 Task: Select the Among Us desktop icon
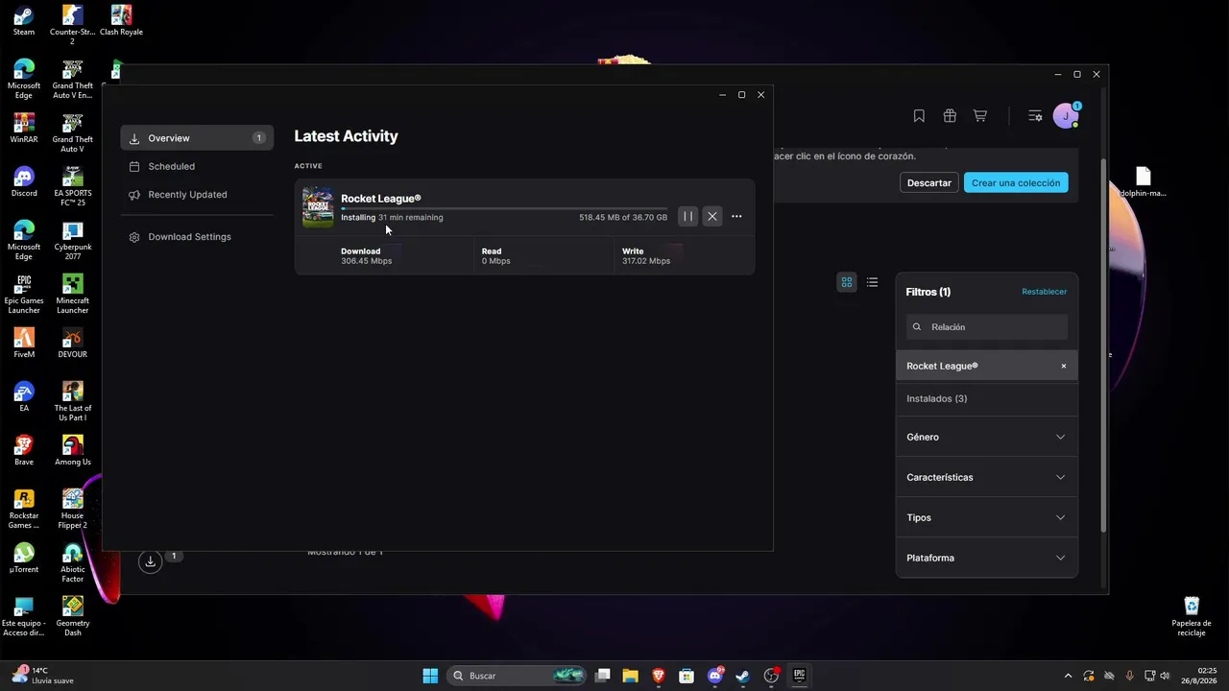(x=73, y=450)
